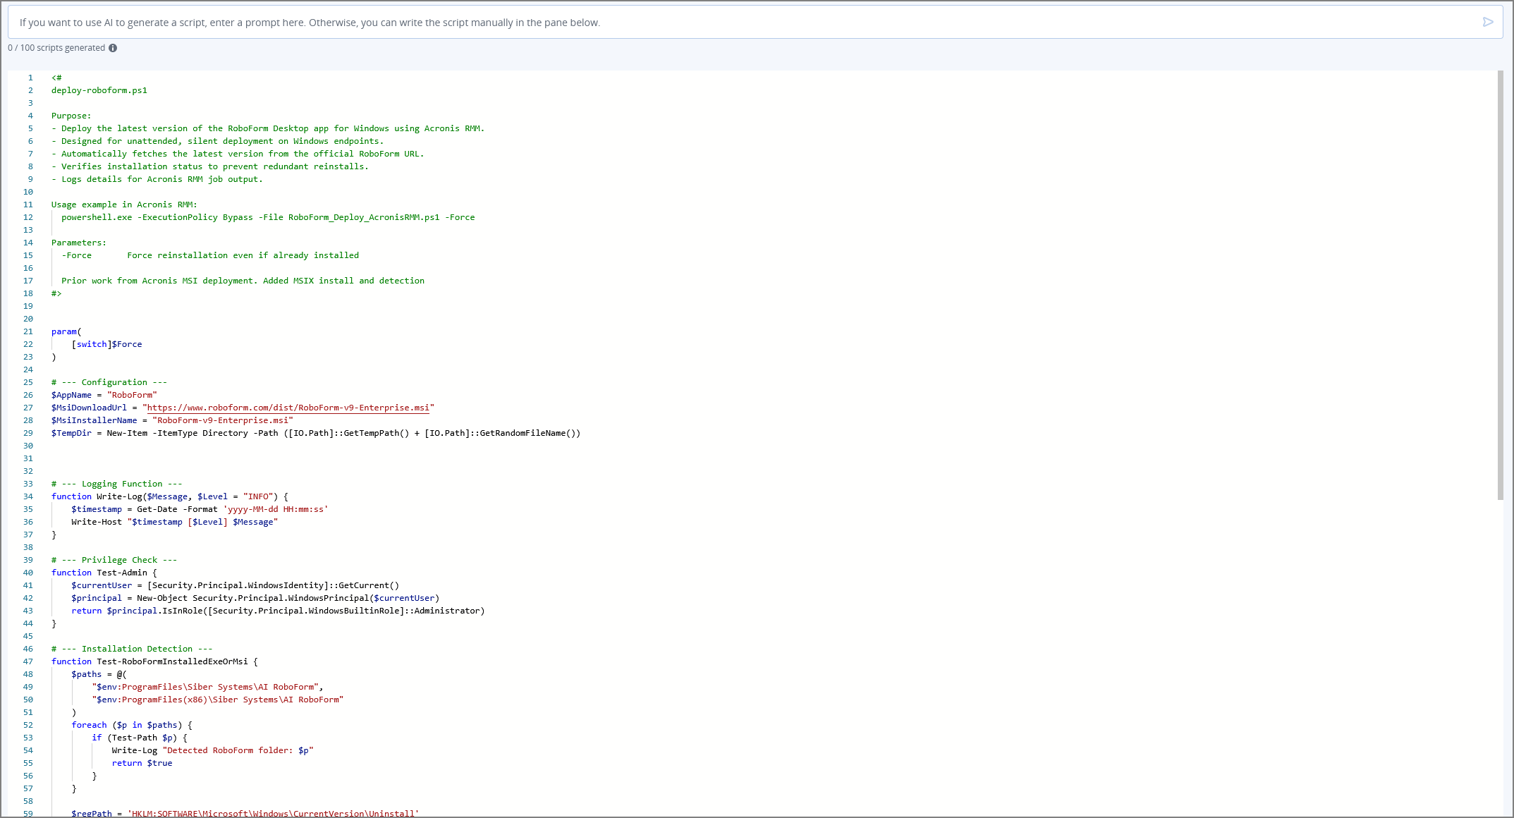Click the comment line "- Designed for unattended, silent deployment"
1514x818 pixels.
click(217, 141)
